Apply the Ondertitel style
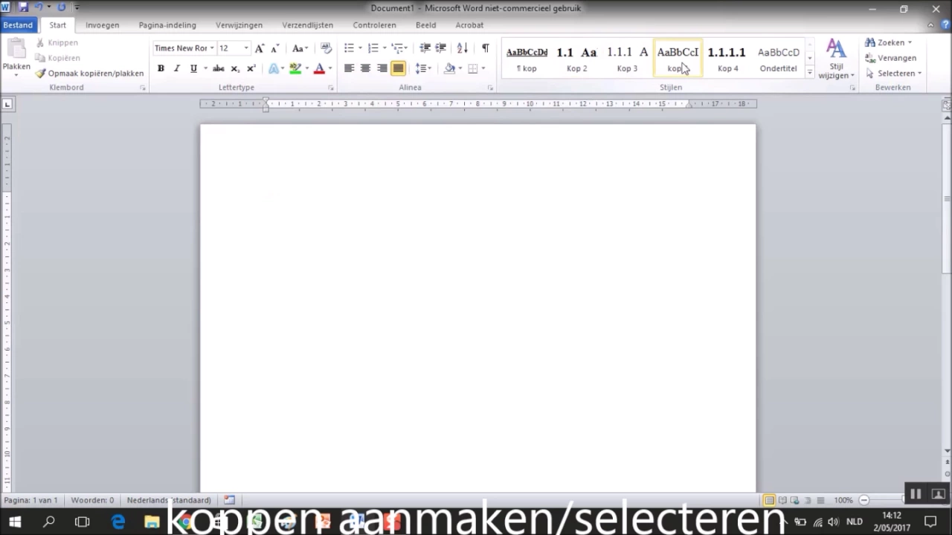This screenshot has height=535, width=952. pos(778,59)
